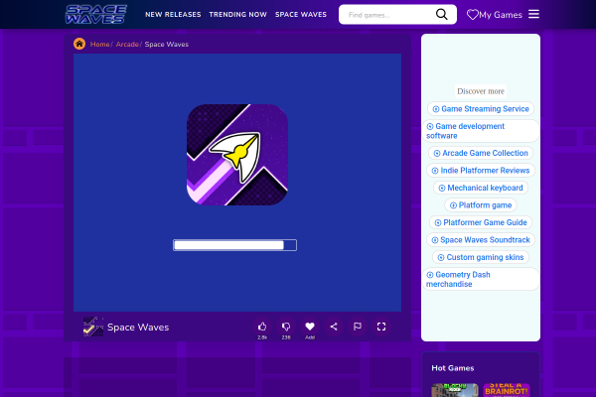Screen dimensions: 596x397
Task: Open the hamburger menu in header
Action: tap(533, 14)
